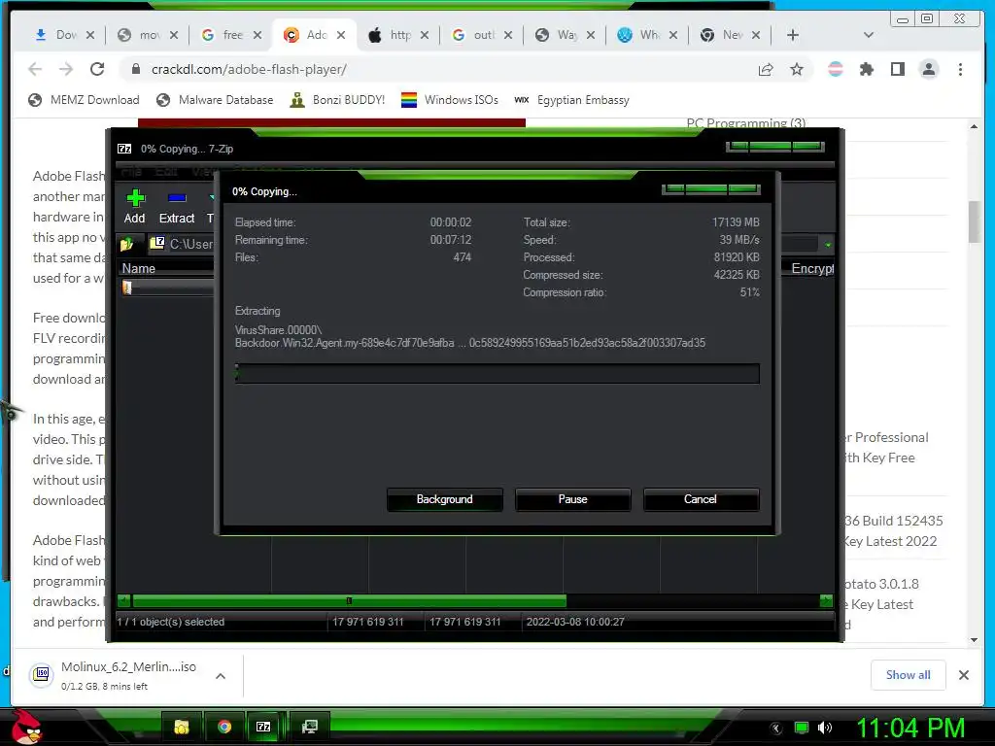995x746 pixels.
Task: Click the up-folder icon in 7-Zip
Action: click(x=127, y=244)
